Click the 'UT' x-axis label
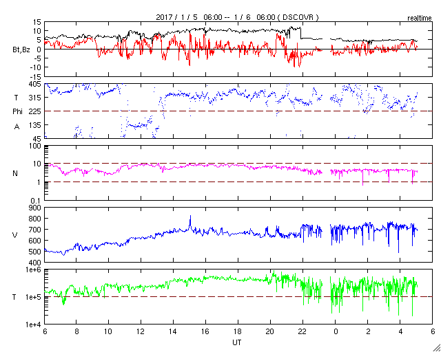The image size is (441, 352). 236,342
